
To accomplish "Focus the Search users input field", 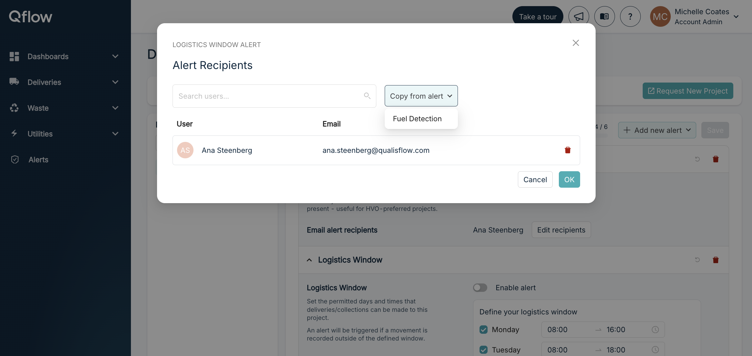I will coord(274,96).
